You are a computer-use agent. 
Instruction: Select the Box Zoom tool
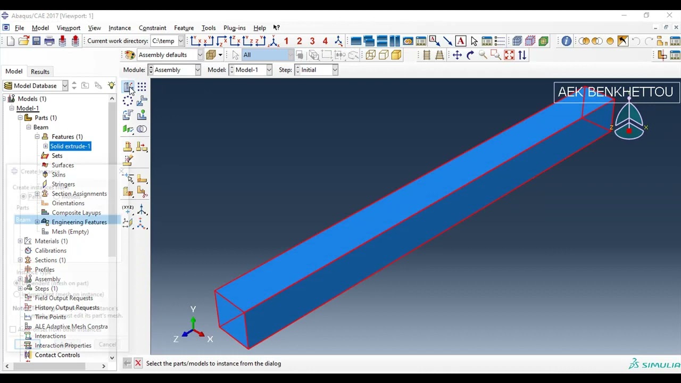tap(496, 55)
